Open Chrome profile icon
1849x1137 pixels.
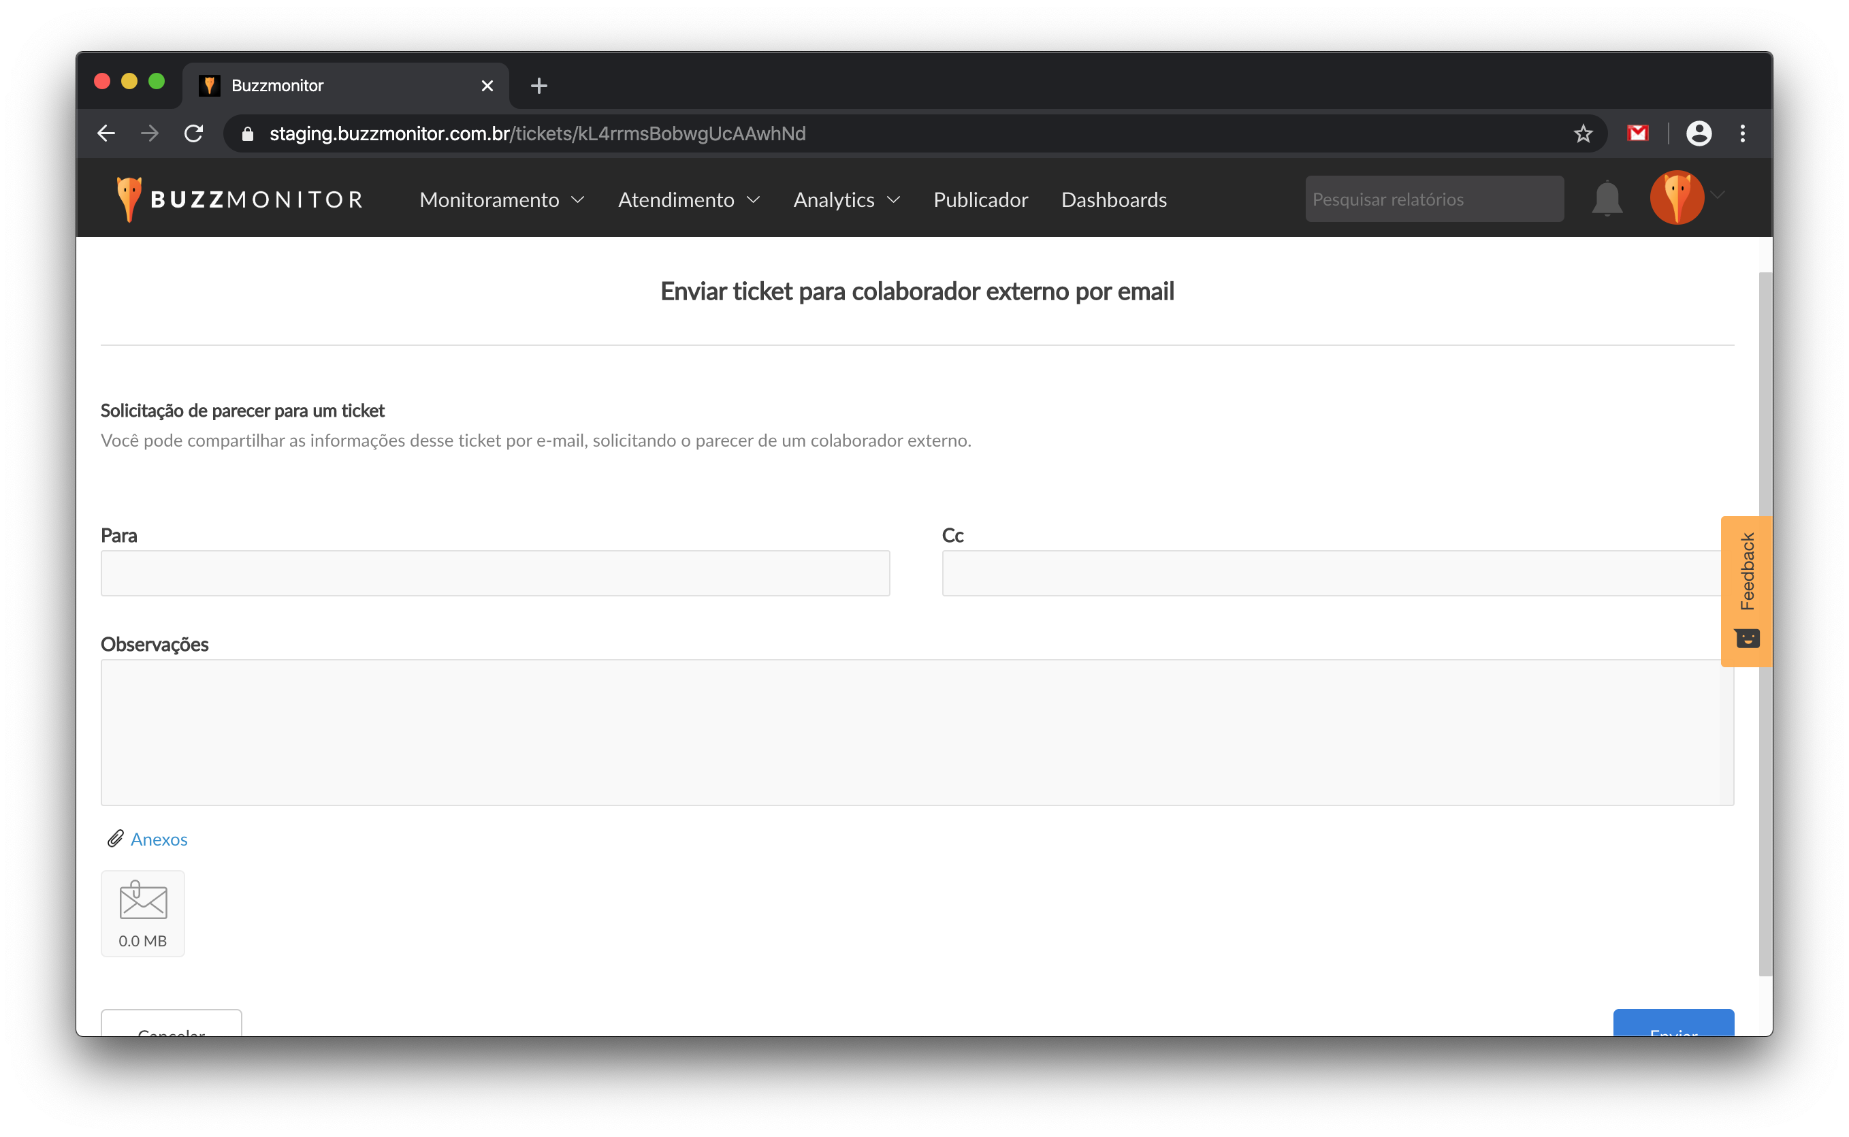pos(1698,134)
